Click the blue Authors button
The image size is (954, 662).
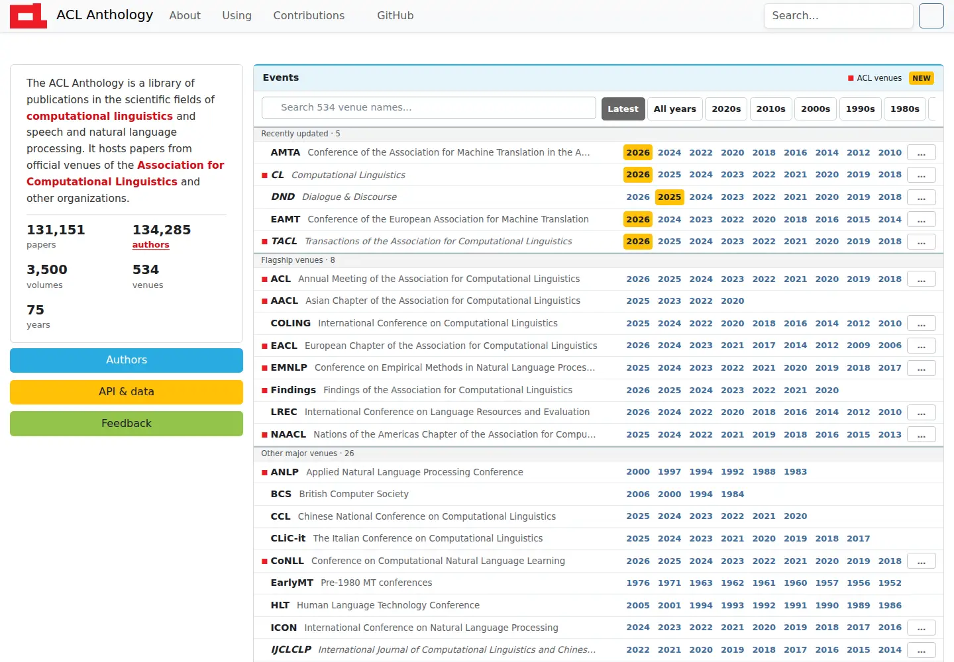click(x=127, y=360)
